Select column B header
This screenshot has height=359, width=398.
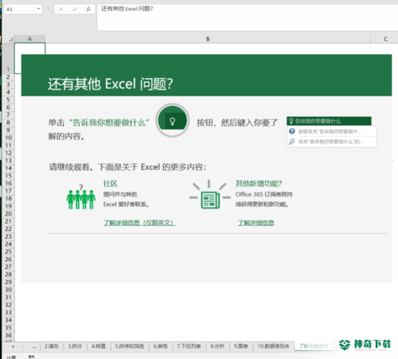(x=208, y=39)
